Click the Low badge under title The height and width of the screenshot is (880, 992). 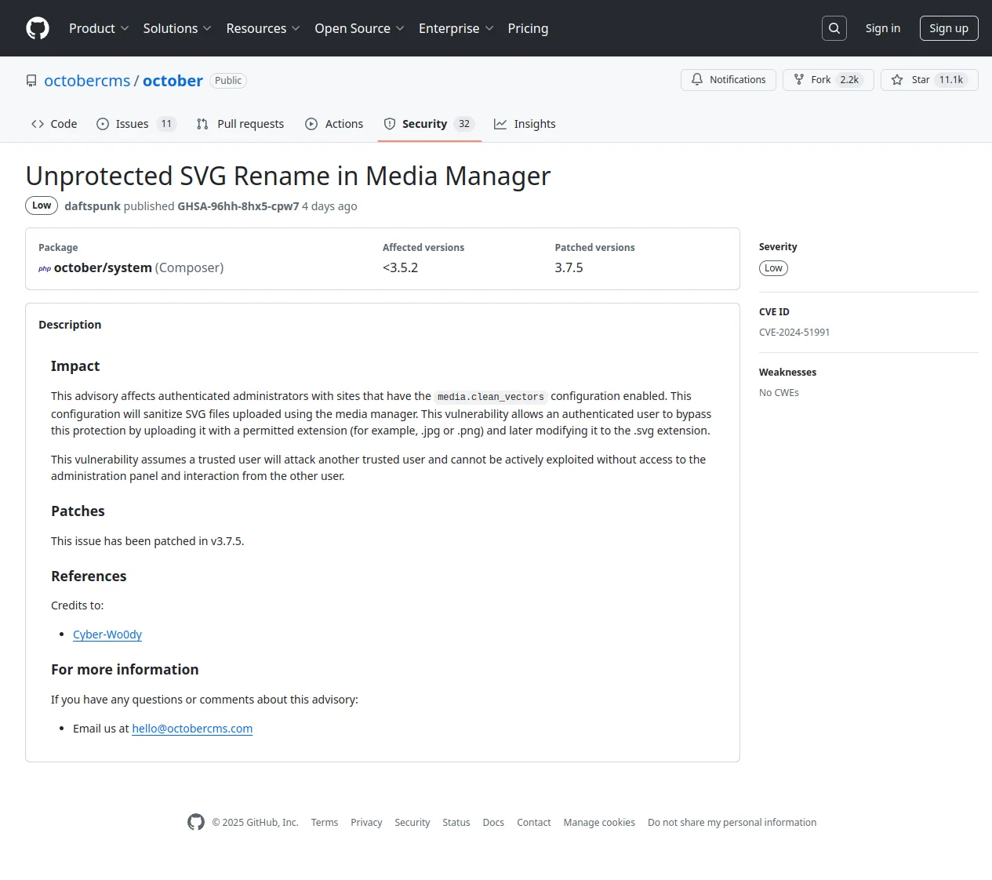point(42,205)
